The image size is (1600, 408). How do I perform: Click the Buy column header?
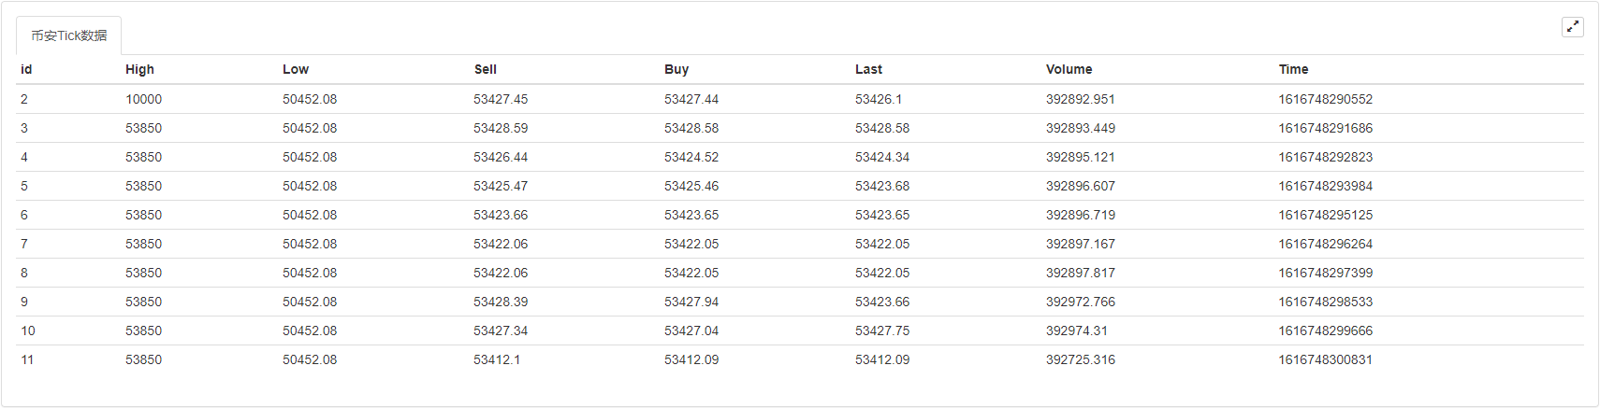(x=676, y=69)
